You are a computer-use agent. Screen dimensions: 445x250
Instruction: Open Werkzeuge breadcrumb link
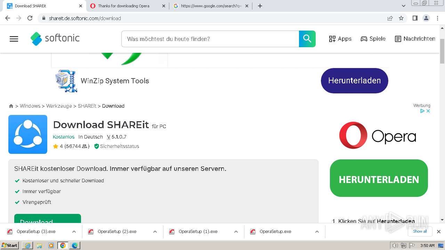click(59, 106)
